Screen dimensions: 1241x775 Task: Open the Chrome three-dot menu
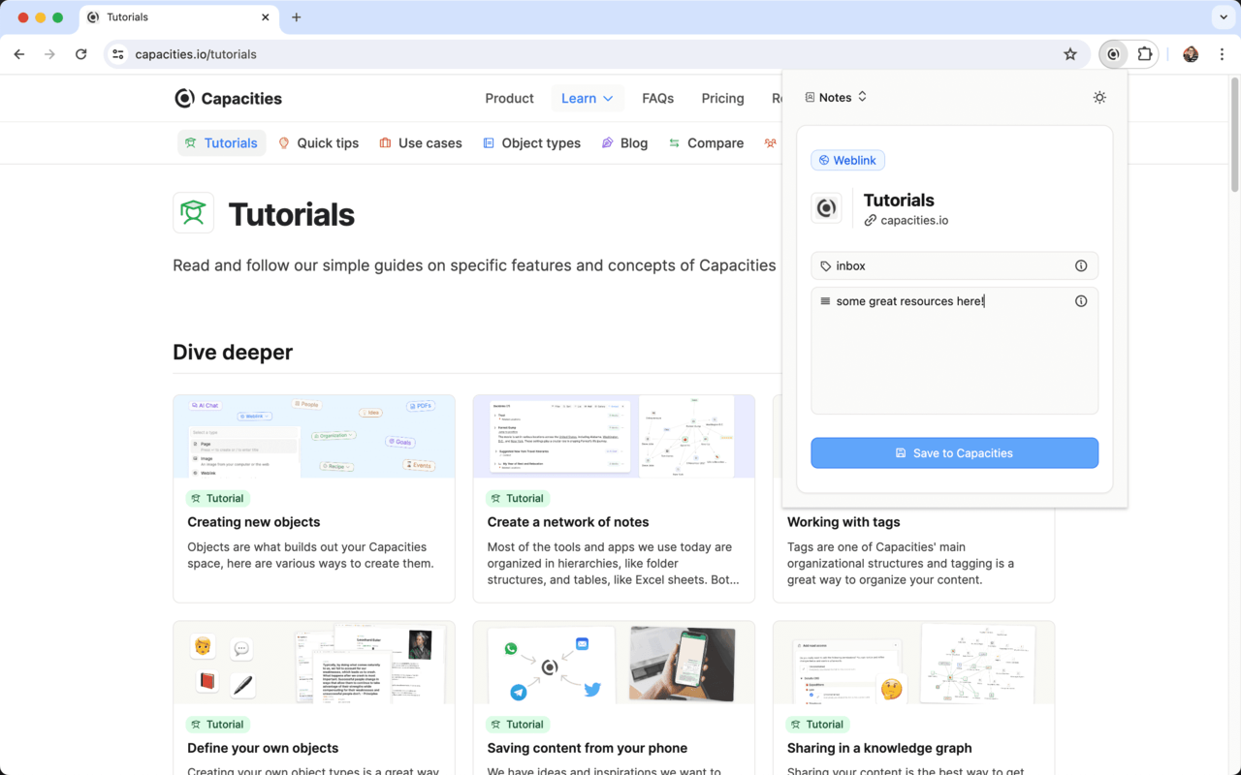point(1222,54)
